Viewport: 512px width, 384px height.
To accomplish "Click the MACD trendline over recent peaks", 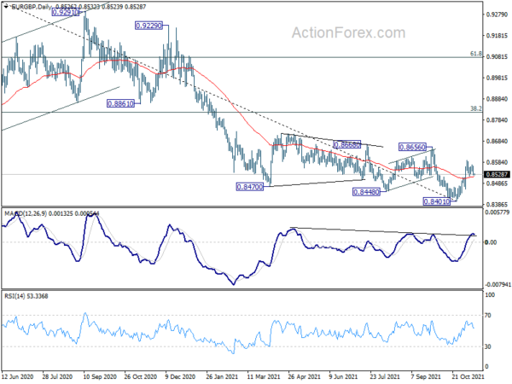I will coord(383,231).
